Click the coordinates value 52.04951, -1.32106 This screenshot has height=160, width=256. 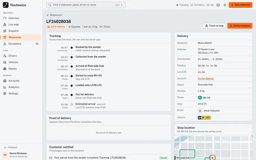(210, 59)
